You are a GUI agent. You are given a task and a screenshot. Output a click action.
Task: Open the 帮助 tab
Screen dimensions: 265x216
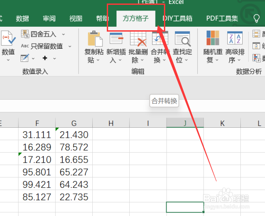click(102, 18)
